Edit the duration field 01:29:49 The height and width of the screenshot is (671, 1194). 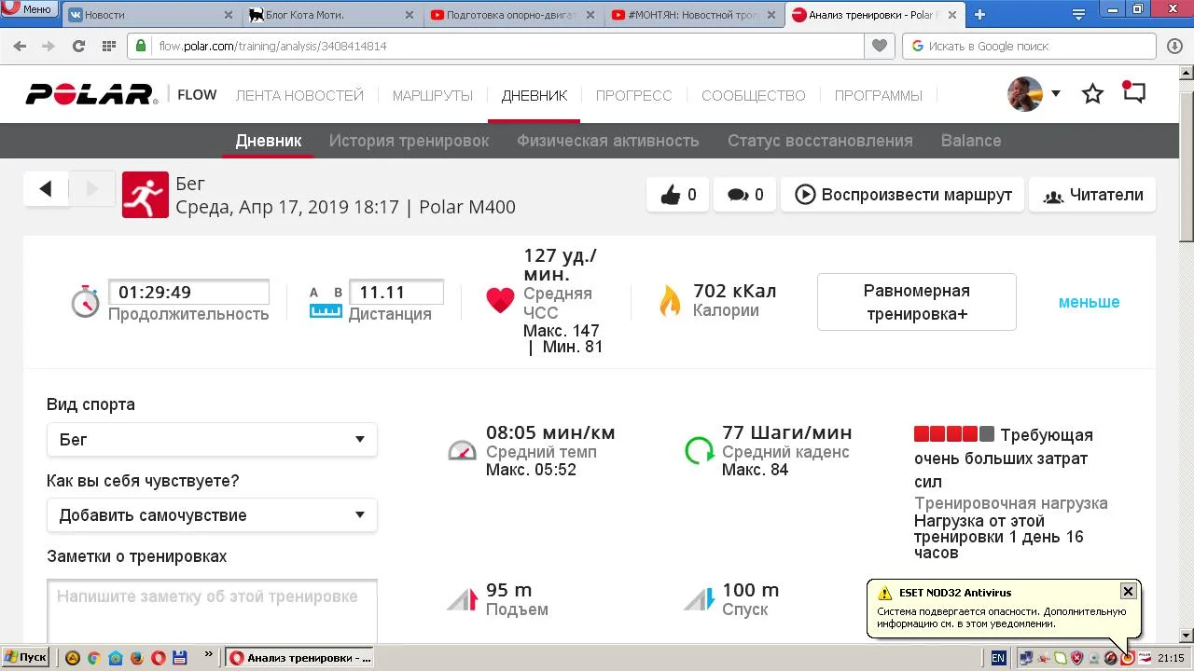pos(188,292)
